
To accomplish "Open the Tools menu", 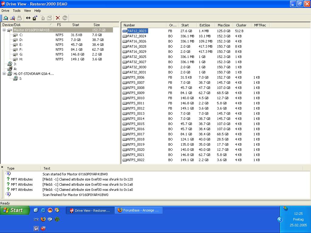I will pos(17,11).
